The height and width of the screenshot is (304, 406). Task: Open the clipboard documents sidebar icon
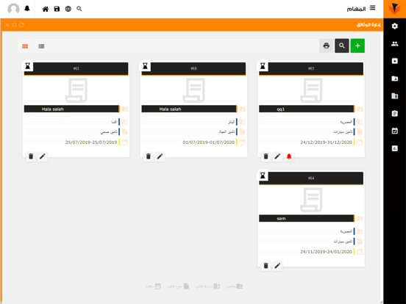pos(395,113)
